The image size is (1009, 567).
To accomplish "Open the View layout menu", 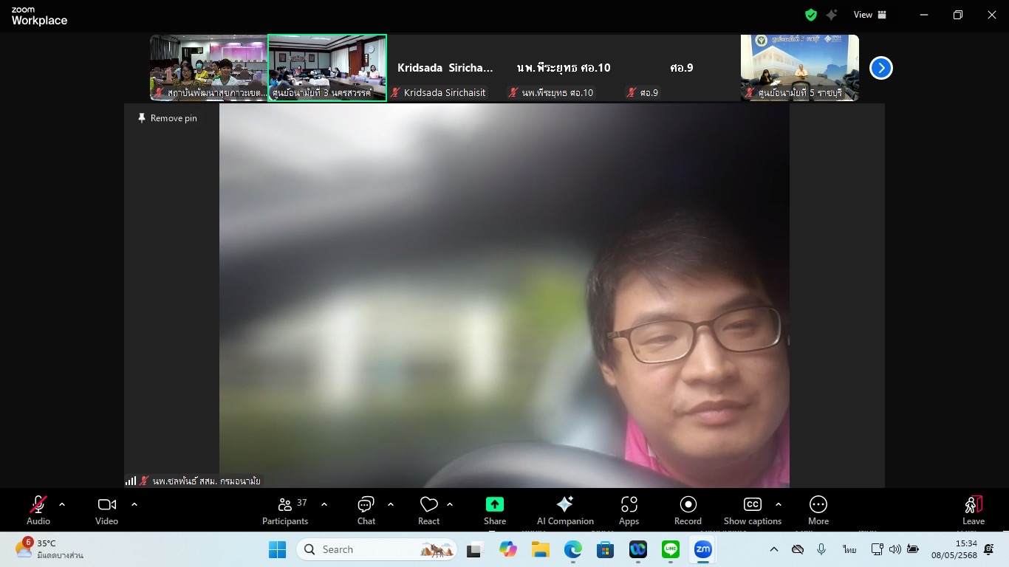I will pyautogui.click(x=870, y=15).
